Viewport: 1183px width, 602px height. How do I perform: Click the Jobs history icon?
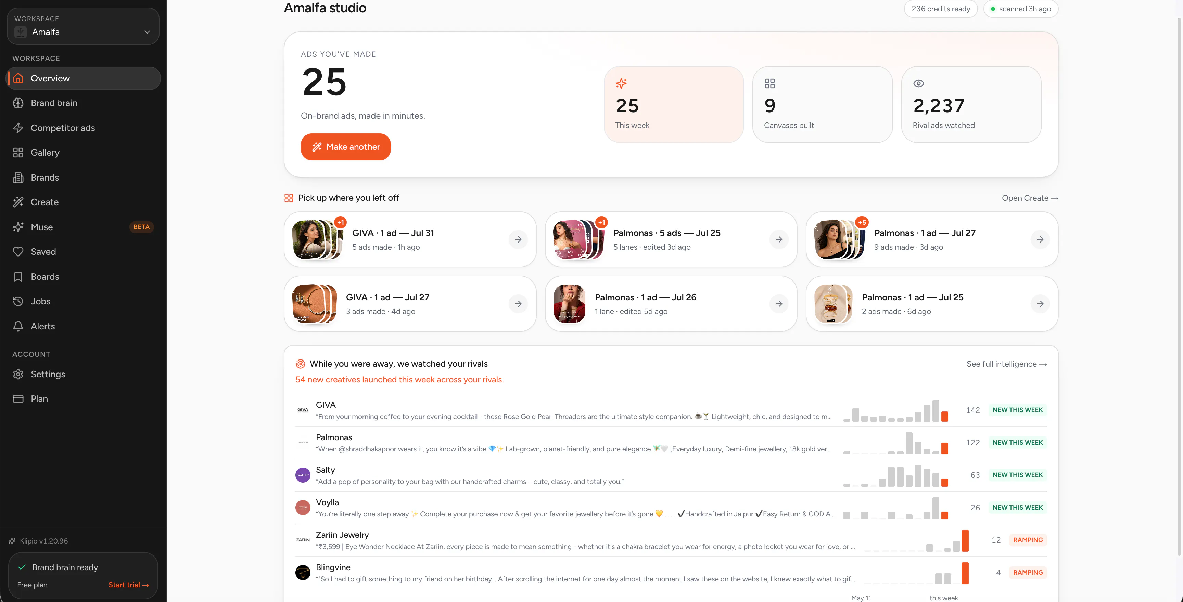click(x=18, y=301)
